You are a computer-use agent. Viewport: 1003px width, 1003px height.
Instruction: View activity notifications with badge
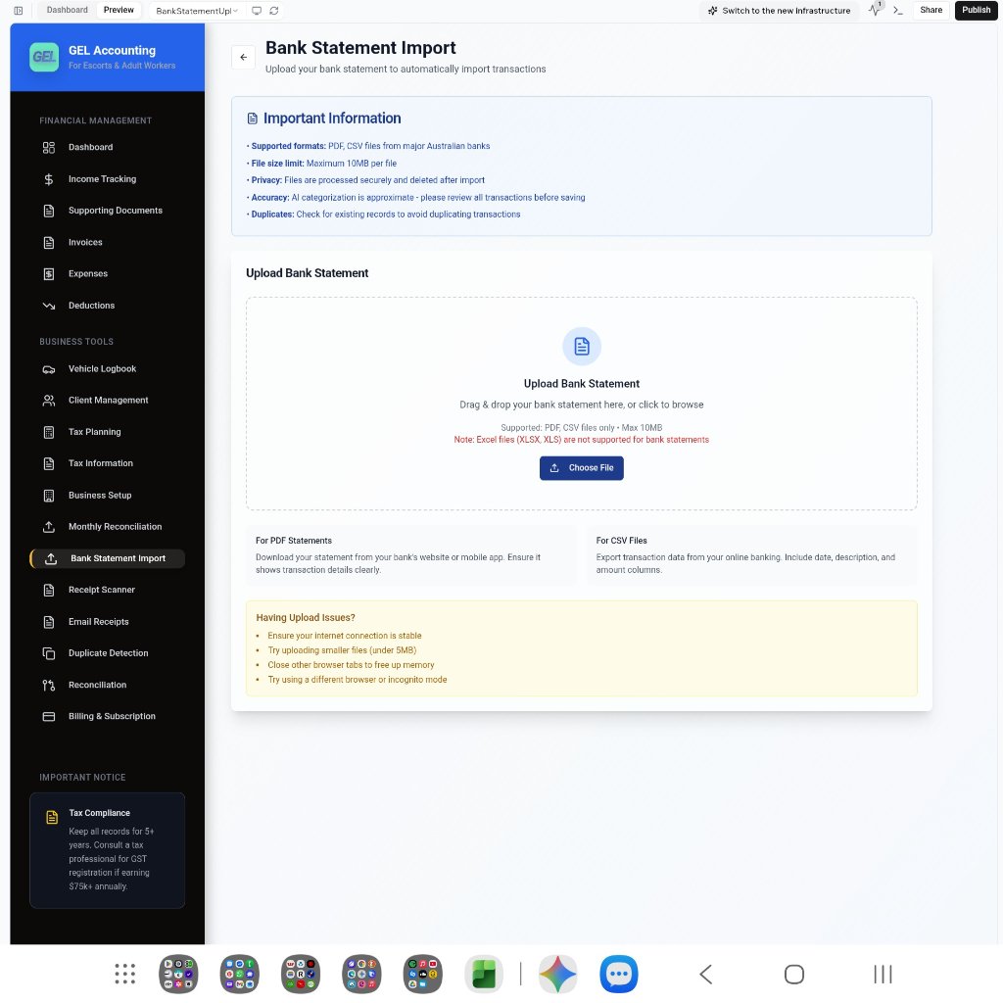click(x=875, y=10)
